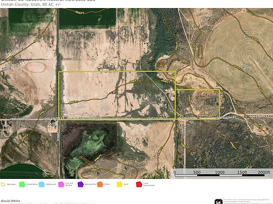The height and width of the screenshot is (204, 273).
Task: Click the Fish and Wildlife legend text
Action: [x=69, y=184]
